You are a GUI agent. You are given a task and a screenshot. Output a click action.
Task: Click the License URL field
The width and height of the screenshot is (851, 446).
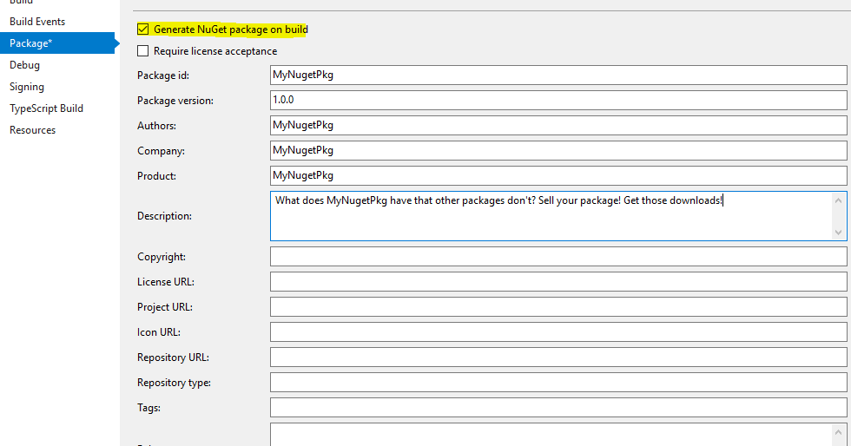point(558,282)
